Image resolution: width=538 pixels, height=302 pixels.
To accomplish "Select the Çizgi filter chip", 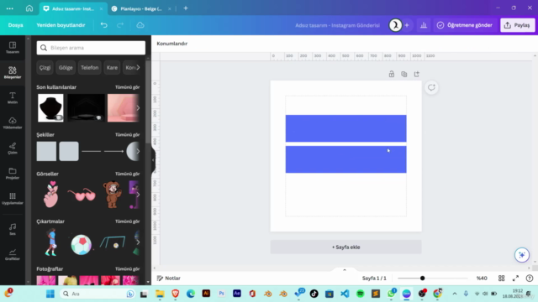I will [45, 67].
